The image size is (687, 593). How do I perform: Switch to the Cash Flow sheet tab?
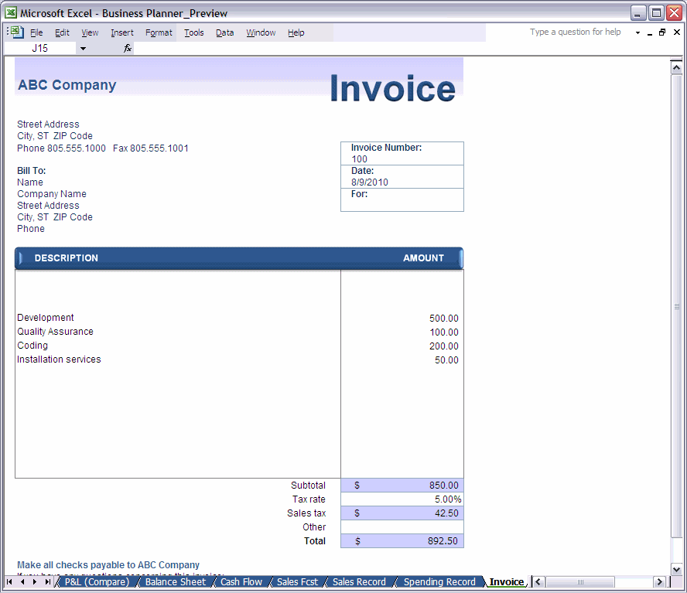pyautogui.click(x=241, y=582)
